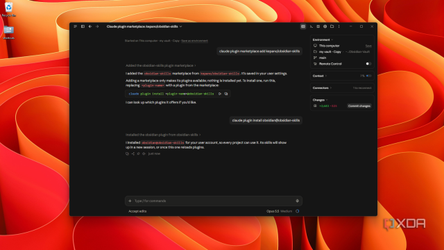Go back with the left arrow

pyautogui.click(x=90, y=26)
